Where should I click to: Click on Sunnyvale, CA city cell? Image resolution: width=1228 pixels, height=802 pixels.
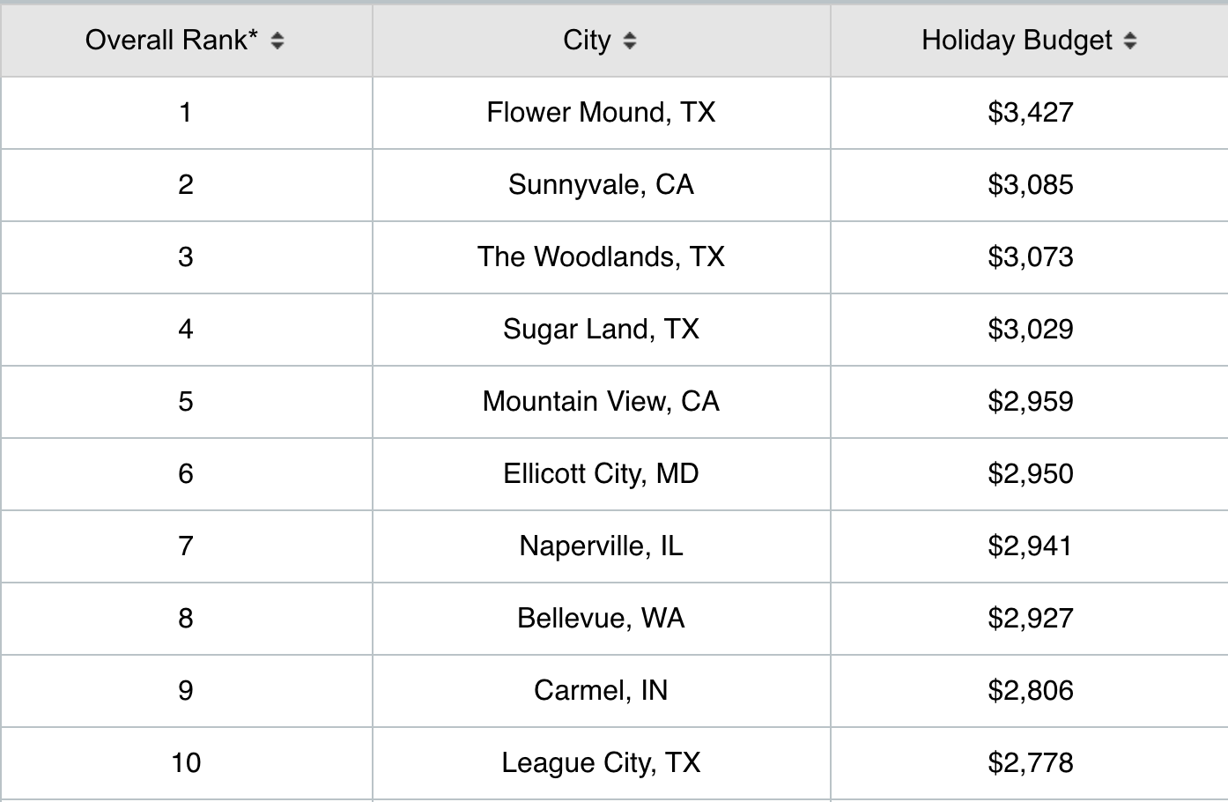[x=601, y=185]
